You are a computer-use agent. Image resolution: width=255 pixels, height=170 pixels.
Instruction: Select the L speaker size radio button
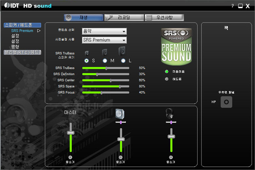click(x=123, y=61)
